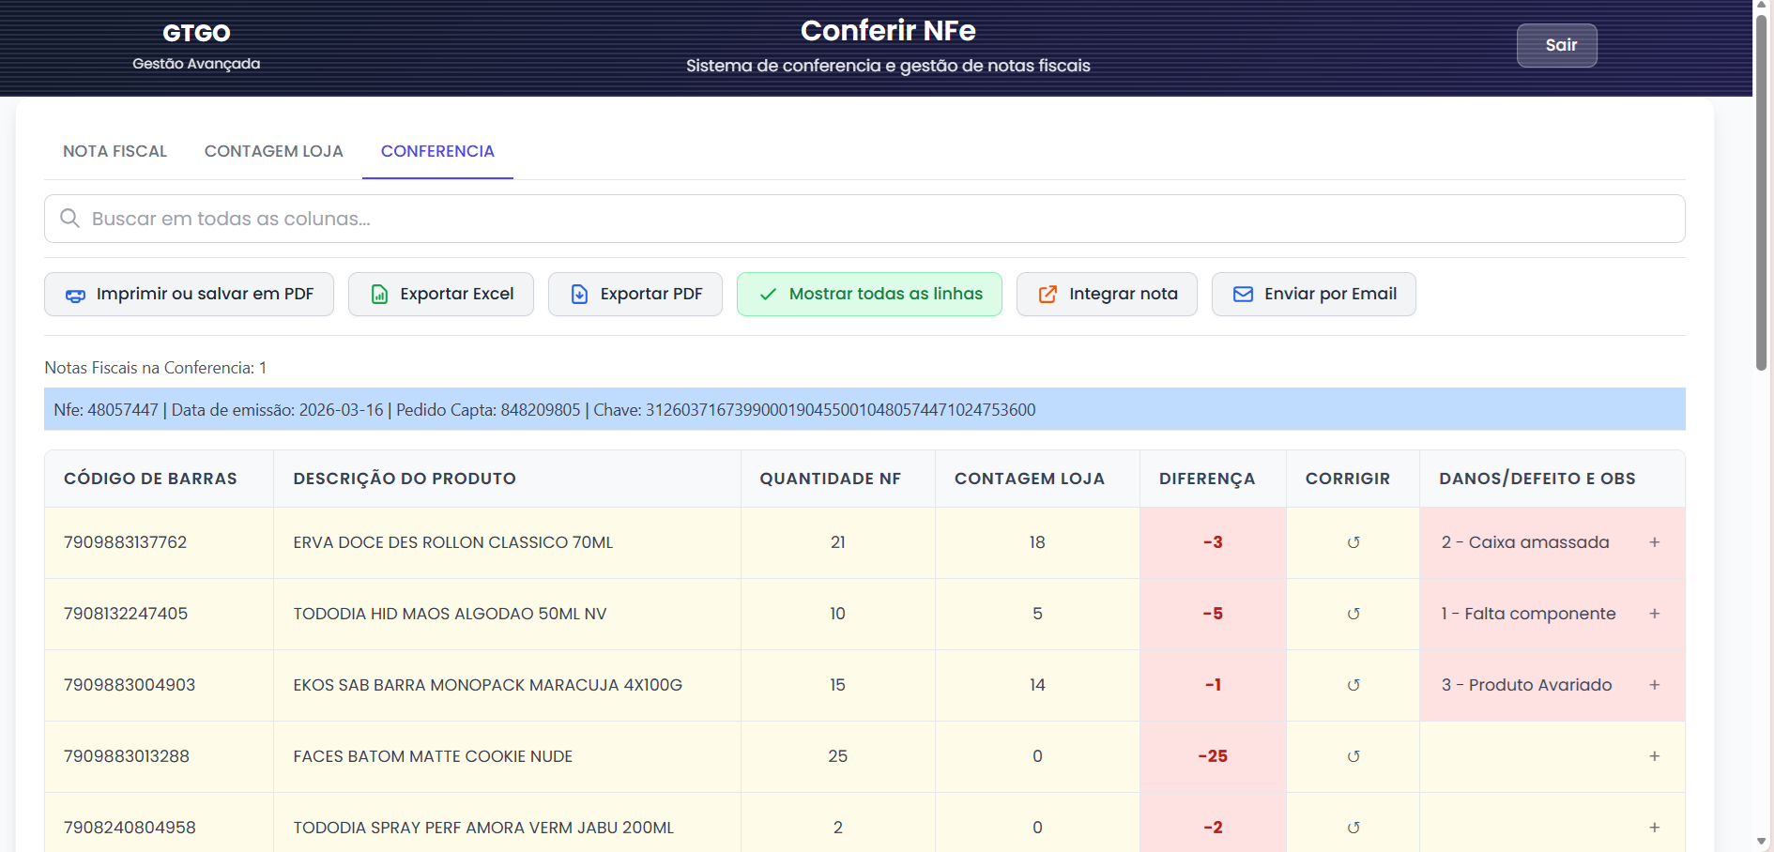
Task: Reset correction for EKOS SAB BARRA row
Action: (x=1353, y=685)
